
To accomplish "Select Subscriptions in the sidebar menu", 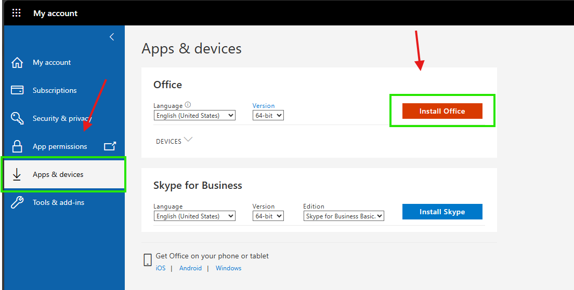I will 55,90.
